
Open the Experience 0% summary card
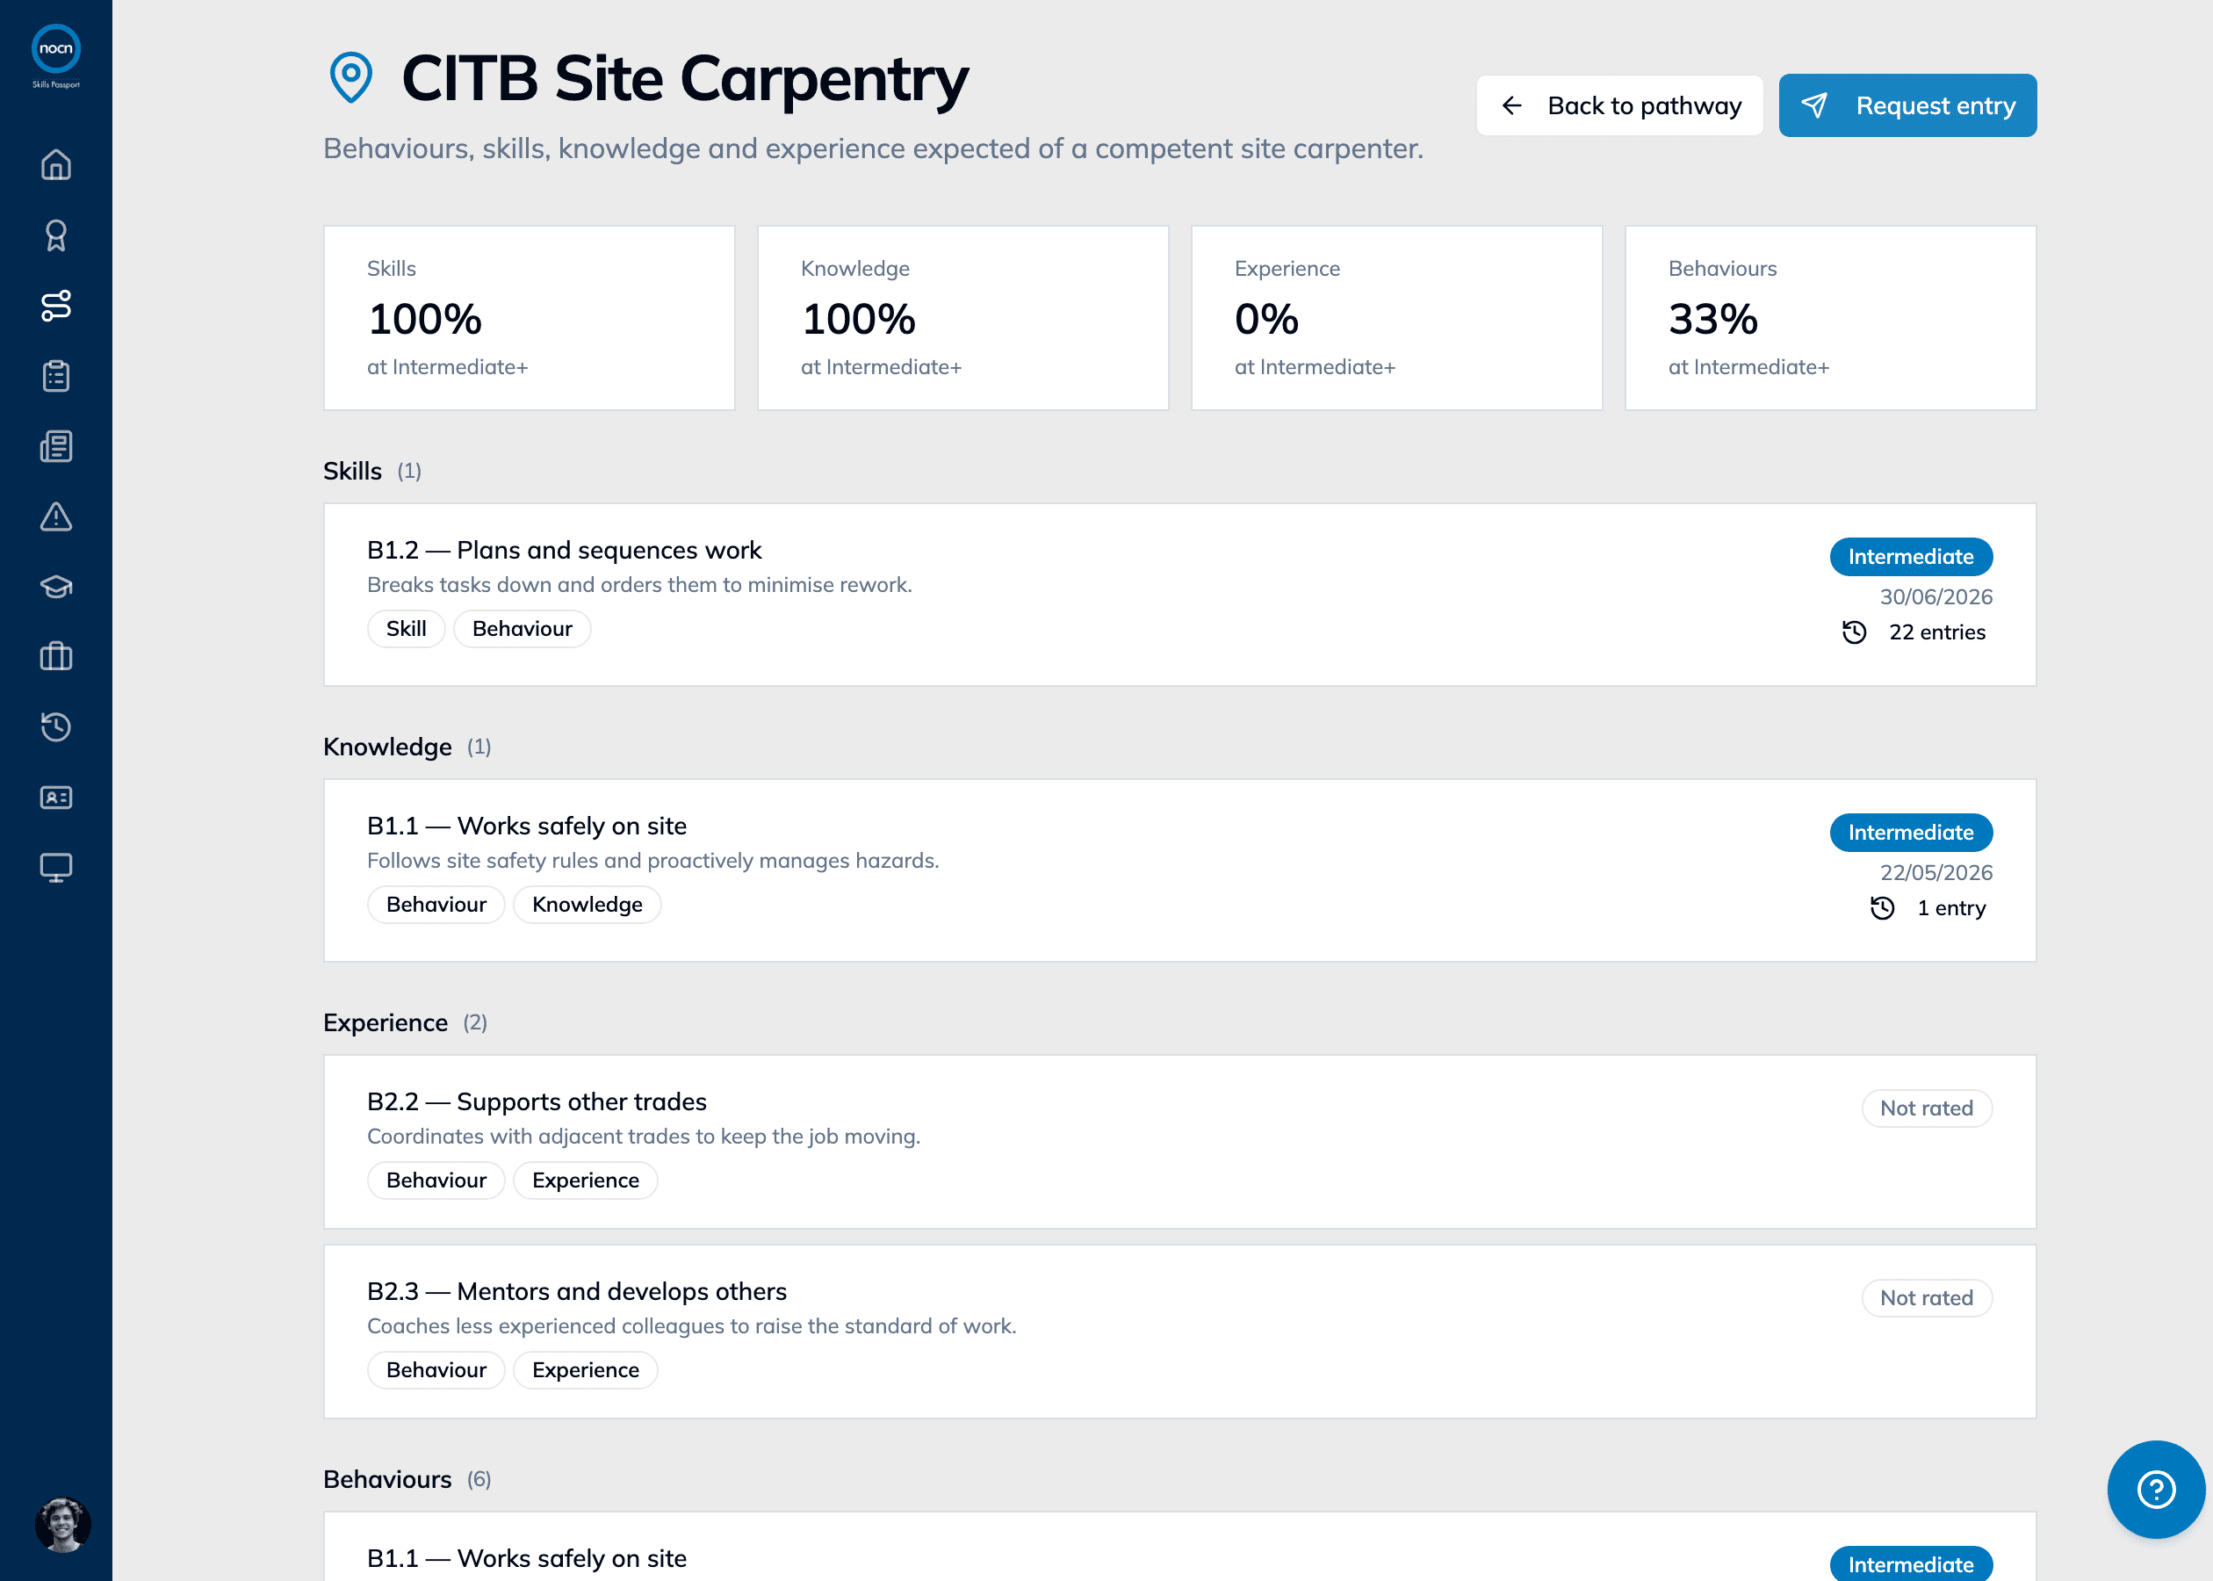[1396, 317]
